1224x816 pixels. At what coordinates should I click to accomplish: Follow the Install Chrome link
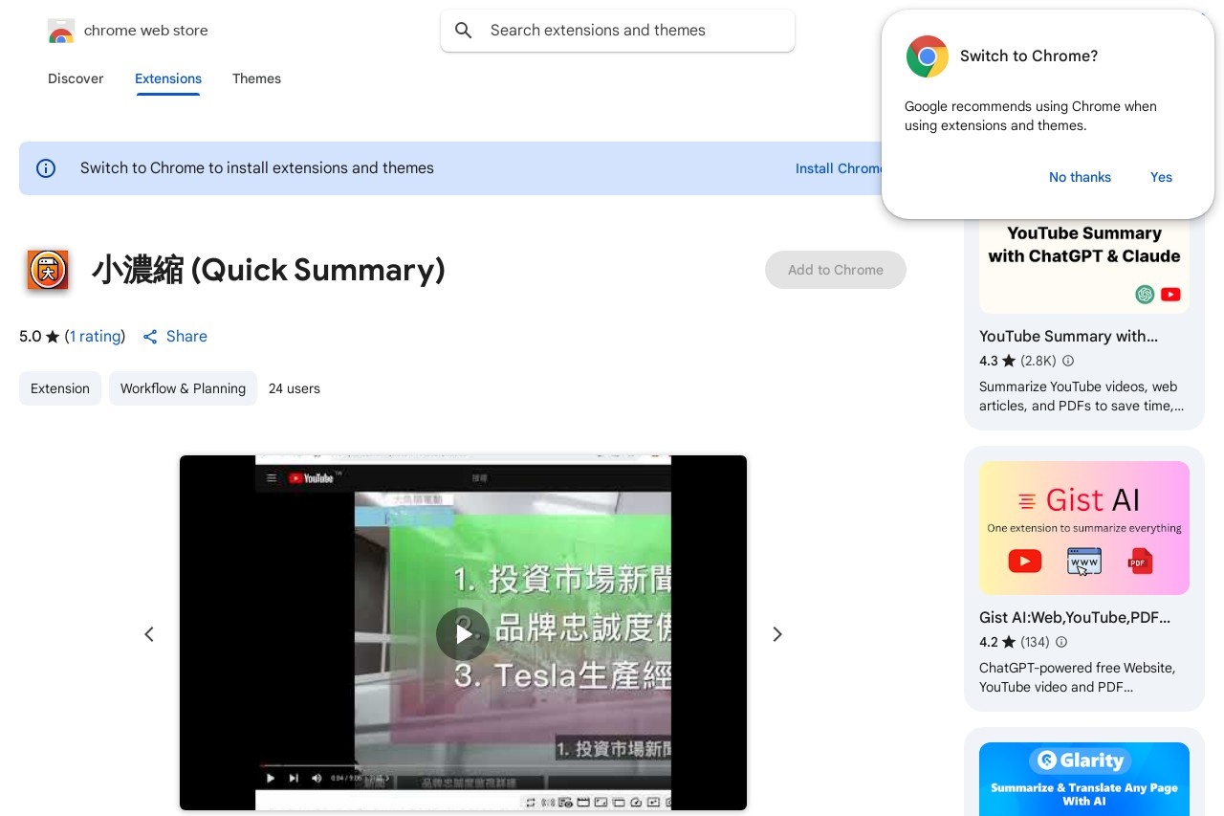tap(839, 168)
